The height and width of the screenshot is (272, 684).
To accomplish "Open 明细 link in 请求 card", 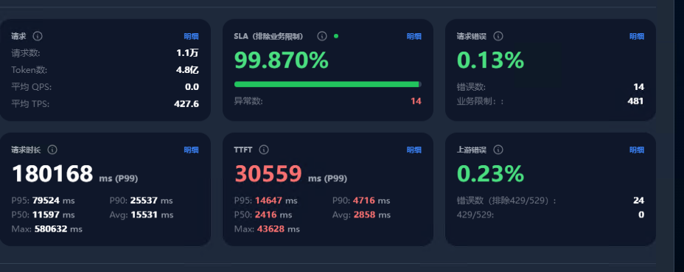I will pos(191,37).
